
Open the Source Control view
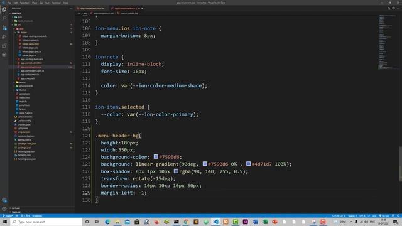point(4,28)
